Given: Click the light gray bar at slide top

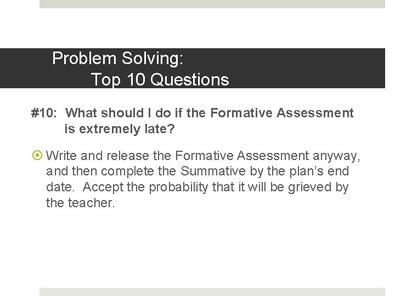Looking at the screenshot, I should click(x=212, y=4).
